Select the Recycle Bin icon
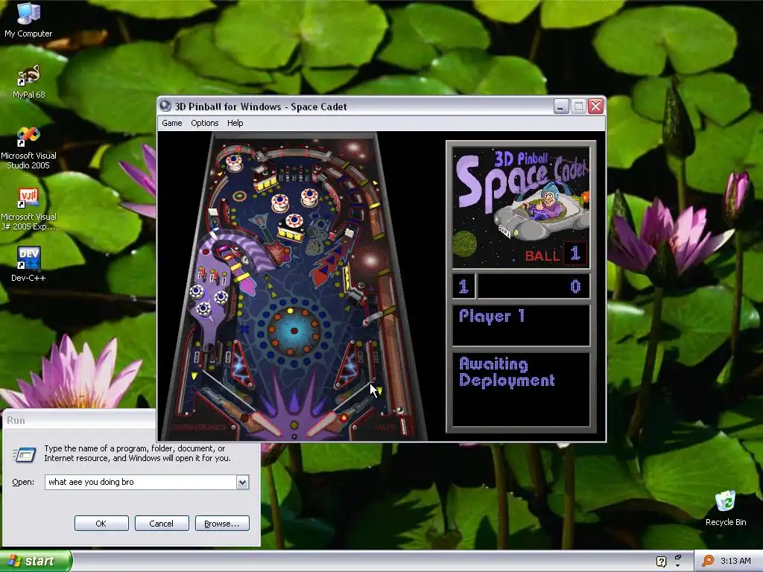Image resolution: width=763 pixels, height=572 pixels. pyautogui.click(x=725, y=508)
